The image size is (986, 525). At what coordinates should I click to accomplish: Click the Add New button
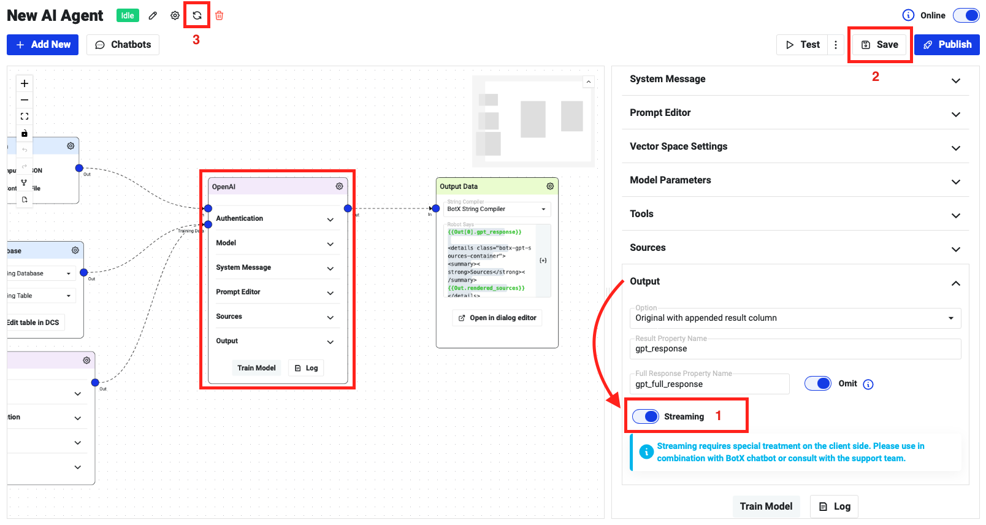coord(42,45)
